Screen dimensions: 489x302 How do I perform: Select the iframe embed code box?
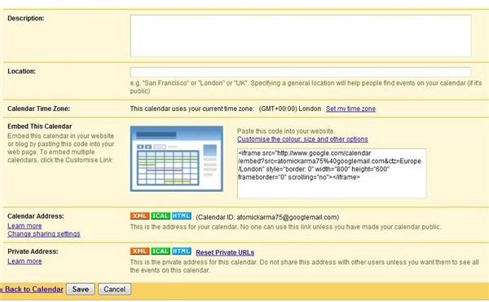point(332,173)
